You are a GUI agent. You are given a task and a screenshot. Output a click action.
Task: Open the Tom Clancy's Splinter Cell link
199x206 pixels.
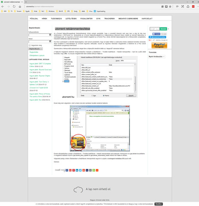[39, 83]
